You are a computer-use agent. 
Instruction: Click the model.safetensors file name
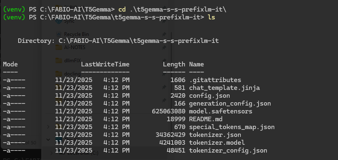221,111
